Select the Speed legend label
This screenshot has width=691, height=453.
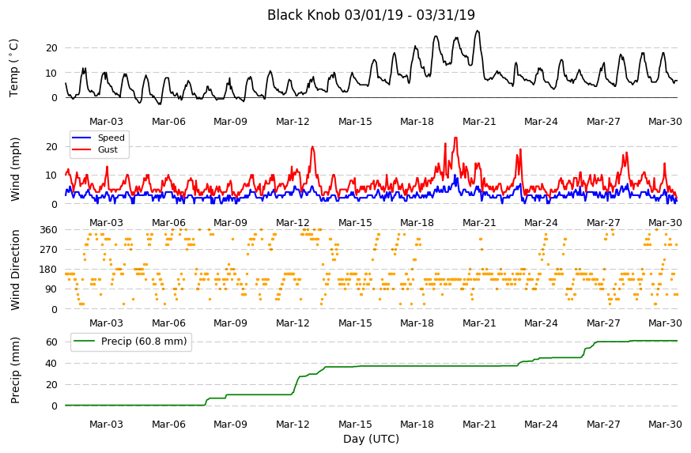111,138
